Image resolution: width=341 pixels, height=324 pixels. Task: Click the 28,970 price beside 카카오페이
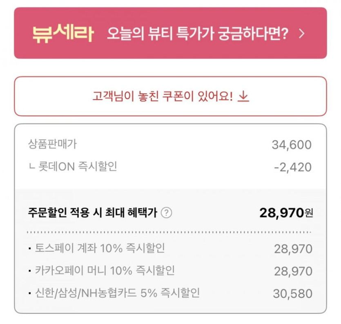tap(293, 271)
